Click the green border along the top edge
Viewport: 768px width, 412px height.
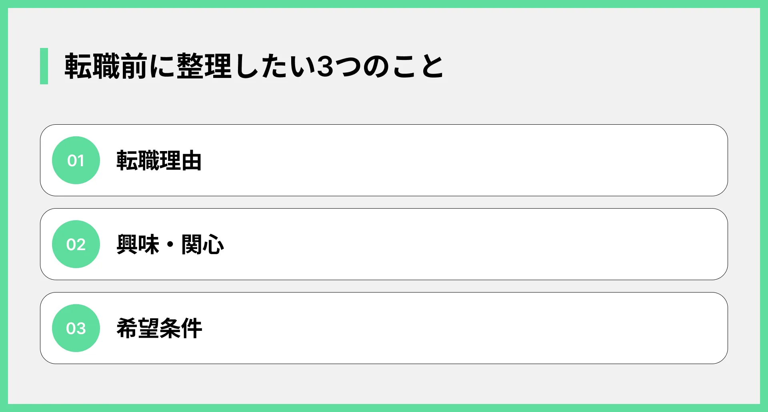coord(384,4)
